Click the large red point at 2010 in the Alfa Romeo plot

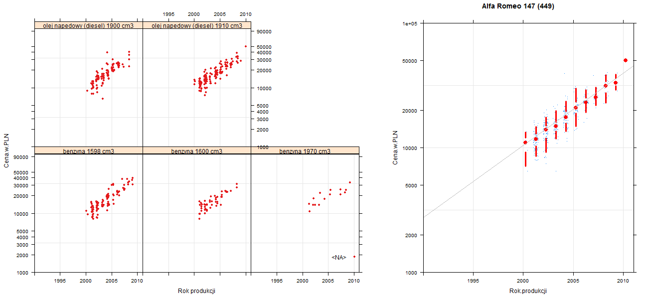coord(626,60)
